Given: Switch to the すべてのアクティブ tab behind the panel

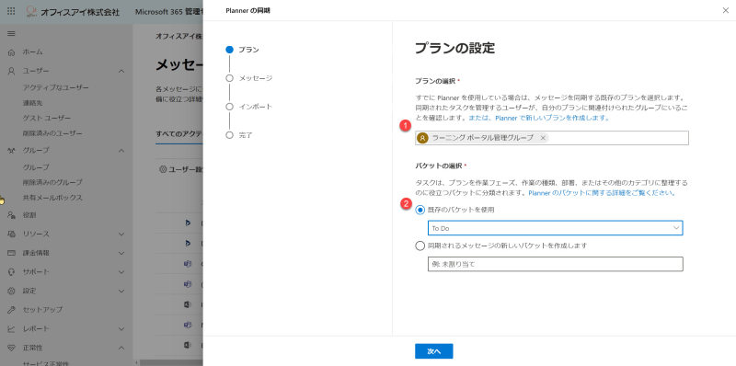Looking at the screenshot, I should point(179,133).
